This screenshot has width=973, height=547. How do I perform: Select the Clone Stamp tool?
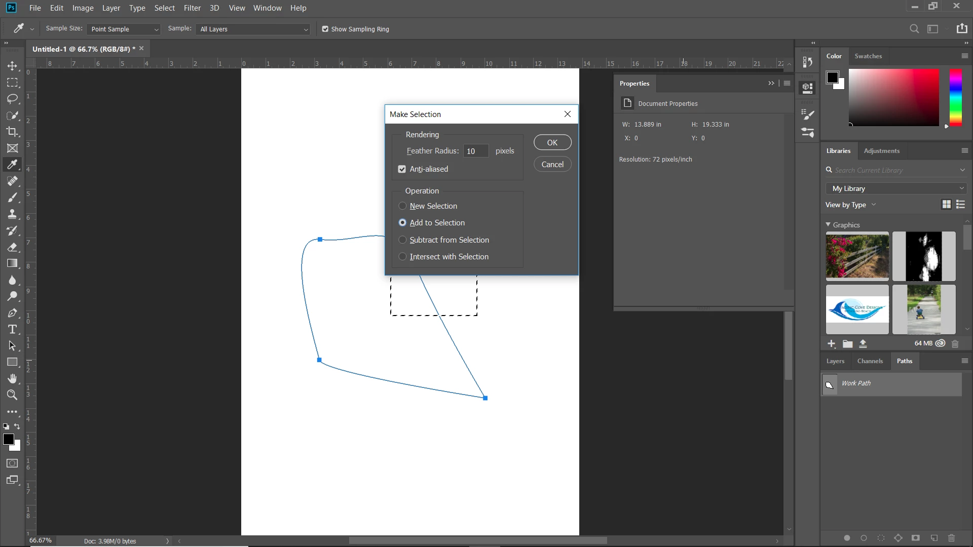coord(12,214)
